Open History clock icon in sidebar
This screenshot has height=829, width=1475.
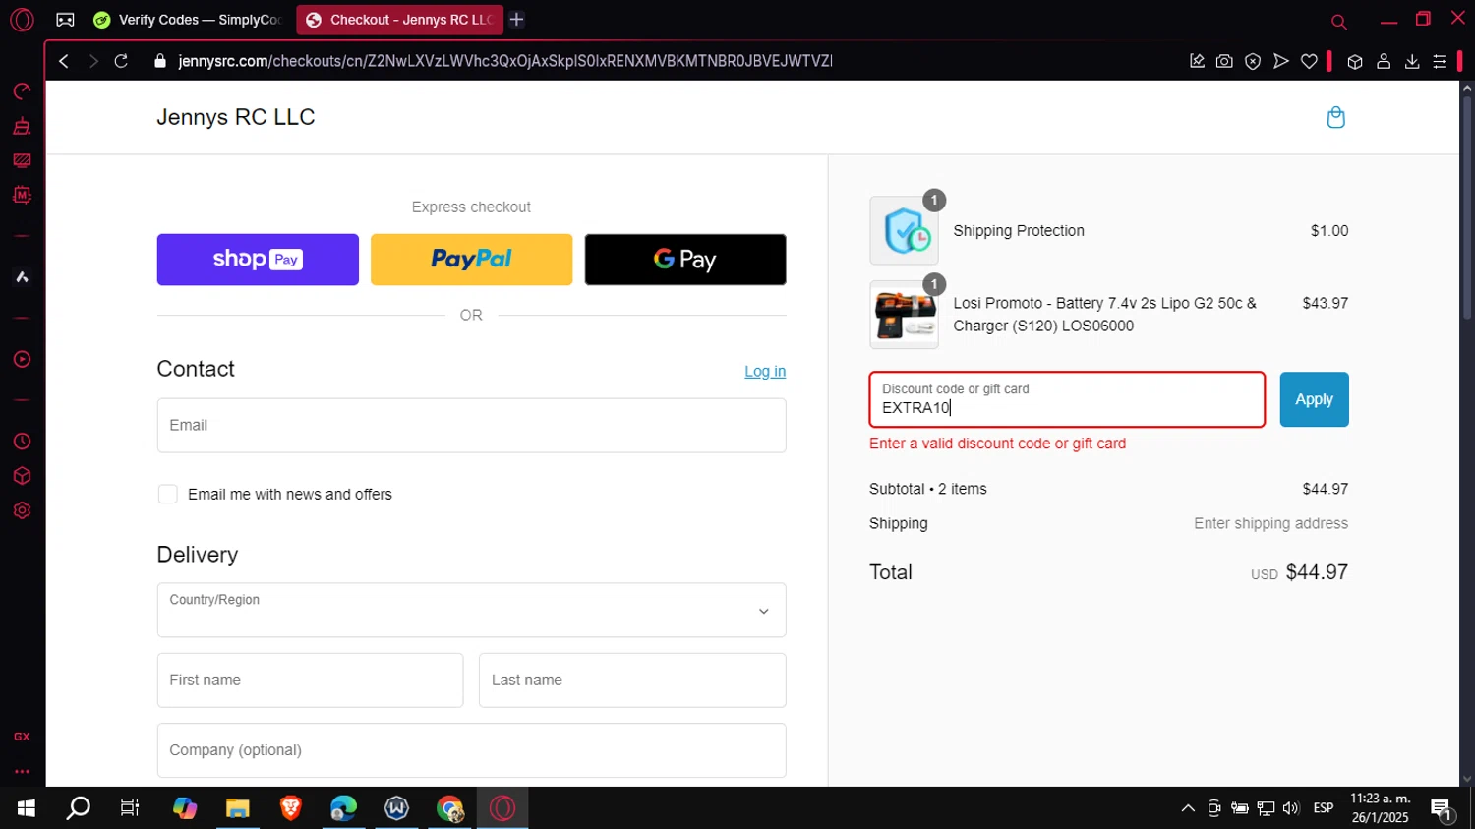pyautogui.click(x=22, y=442)
